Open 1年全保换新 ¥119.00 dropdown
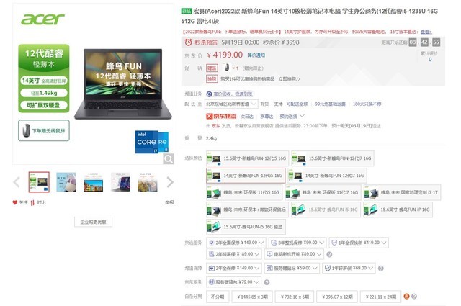 pos(359,243)
